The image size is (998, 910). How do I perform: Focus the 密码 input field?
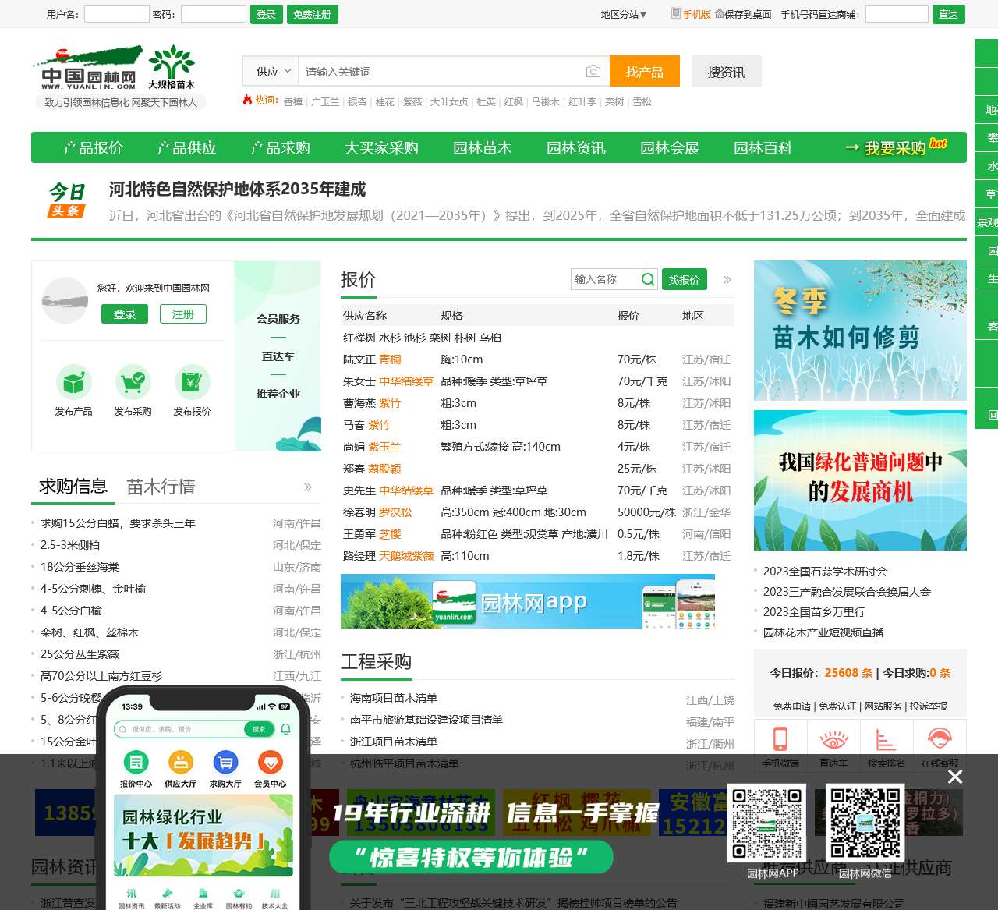coord(214,14)
